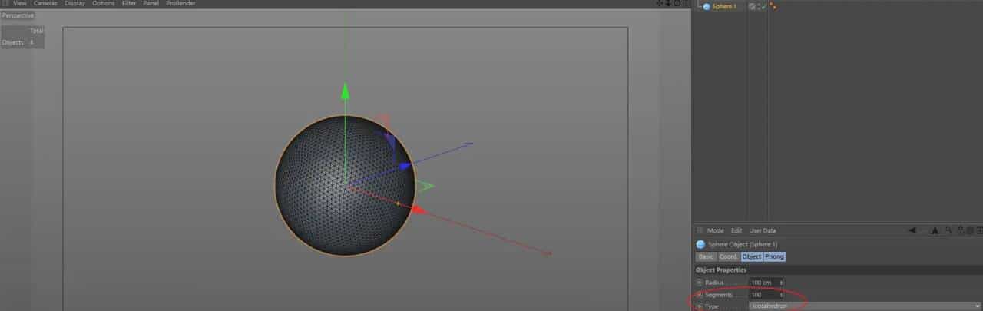Click the Radius stepper arrows
This screenshot has width=983, height=311.
pos(782,283)
